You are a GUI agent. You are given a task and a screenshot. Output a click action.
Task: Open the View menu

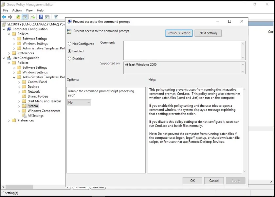tap(29, 10)
